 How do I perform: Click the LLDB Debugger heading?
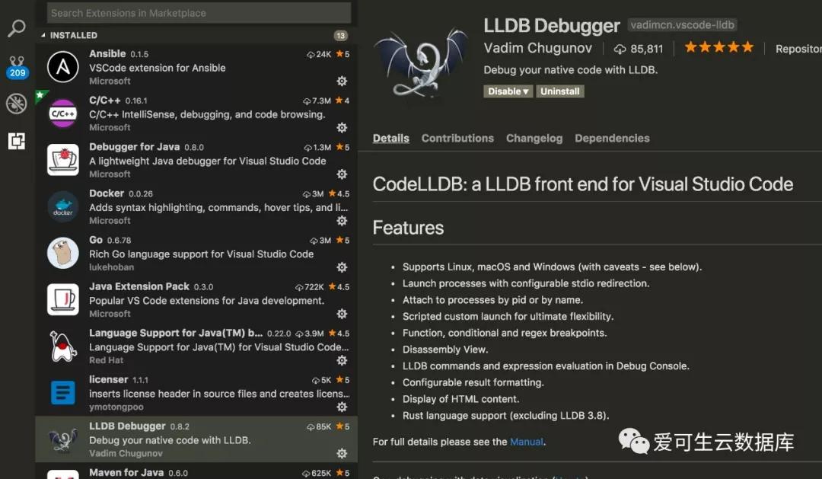click(552, 25)
